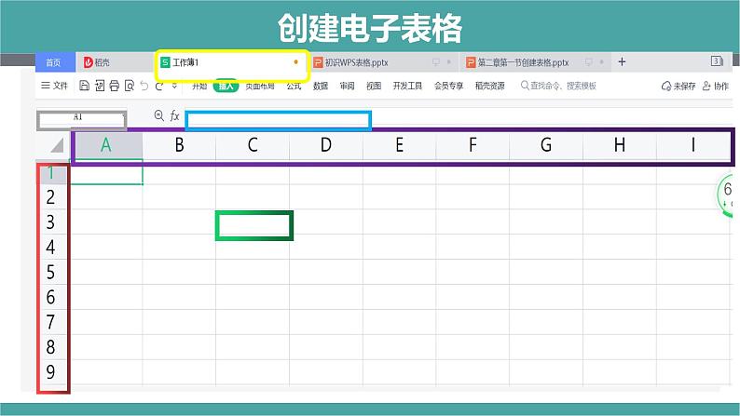The height and width of the screenshot is (416, 740).
Task: Select row 5 header
Action: [51, 272]
